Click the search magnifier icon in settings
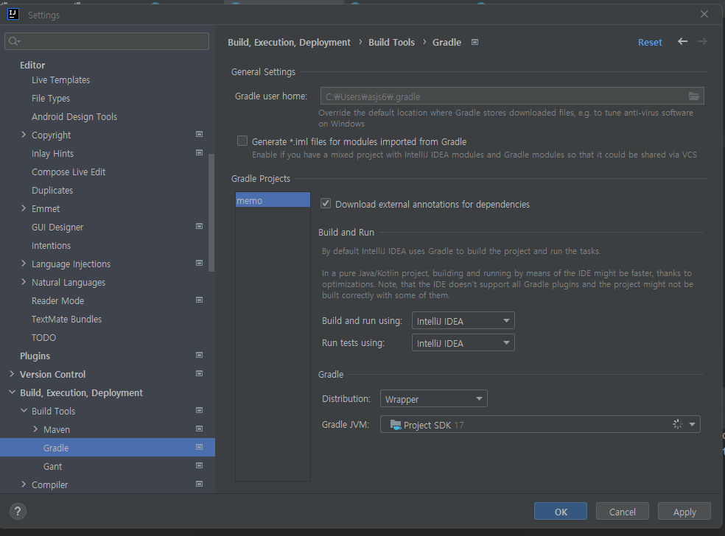 point(14,41)
